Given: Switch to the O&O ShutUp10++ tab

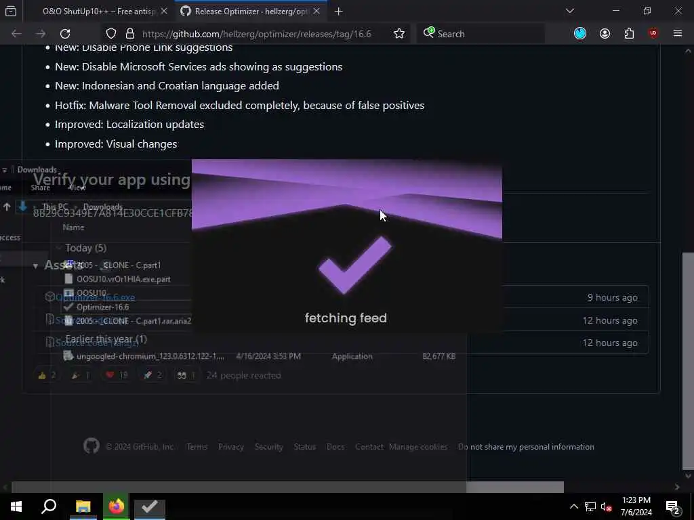Looking at the screenshot, I should (x=98, y=12).
